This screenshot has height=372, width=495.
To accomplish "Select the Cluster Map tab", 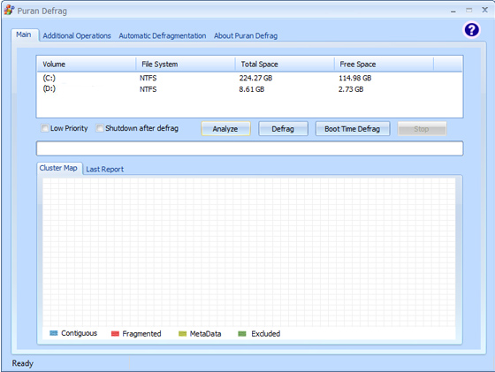I will tap(58, 168).
